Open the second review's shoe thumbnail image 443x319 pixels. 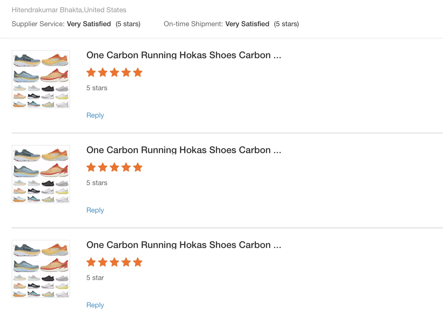41,174
